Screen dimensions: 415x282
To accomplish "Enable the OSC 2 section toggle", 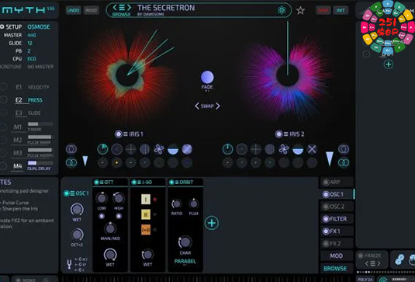I will [x=326, y=207].
